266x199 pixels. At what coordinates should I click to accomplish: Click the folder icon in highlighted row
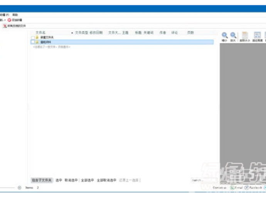pos(37,42)
